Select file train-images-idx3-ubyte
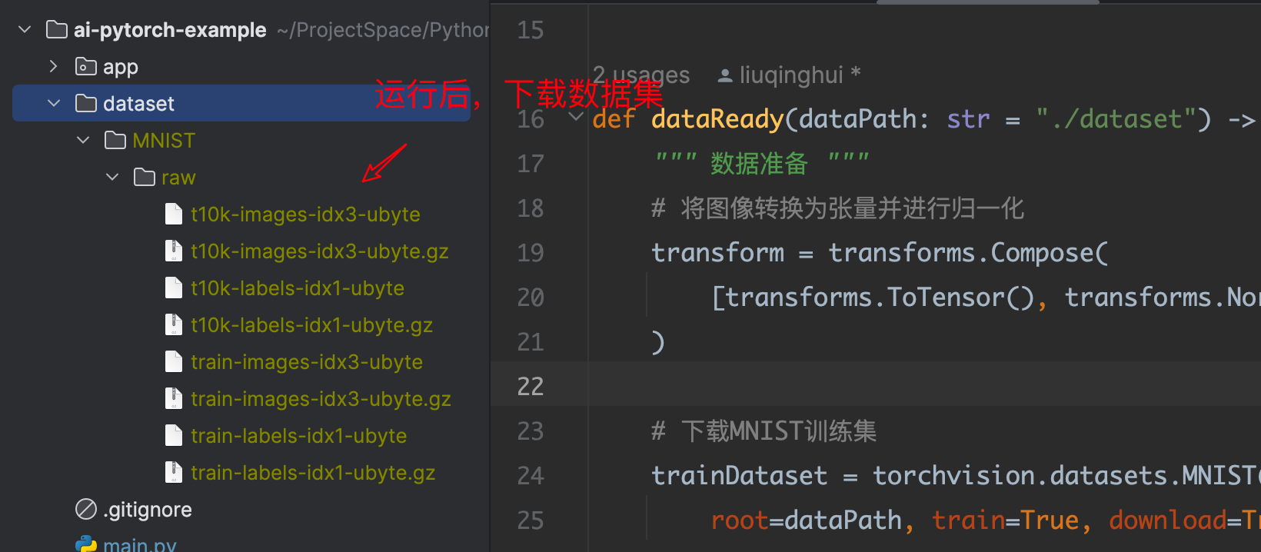This screenshot has width=1261, height=552. [x=306, y=362]
